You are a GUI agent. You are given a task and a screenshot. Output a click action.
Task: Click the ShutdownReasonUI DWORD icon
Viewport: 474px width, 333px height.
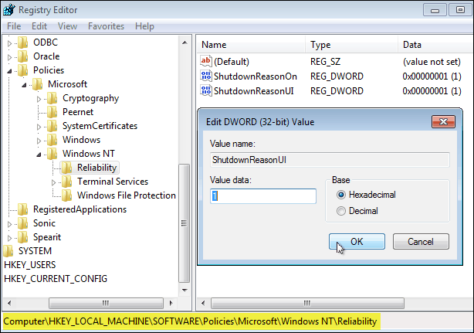206,90
